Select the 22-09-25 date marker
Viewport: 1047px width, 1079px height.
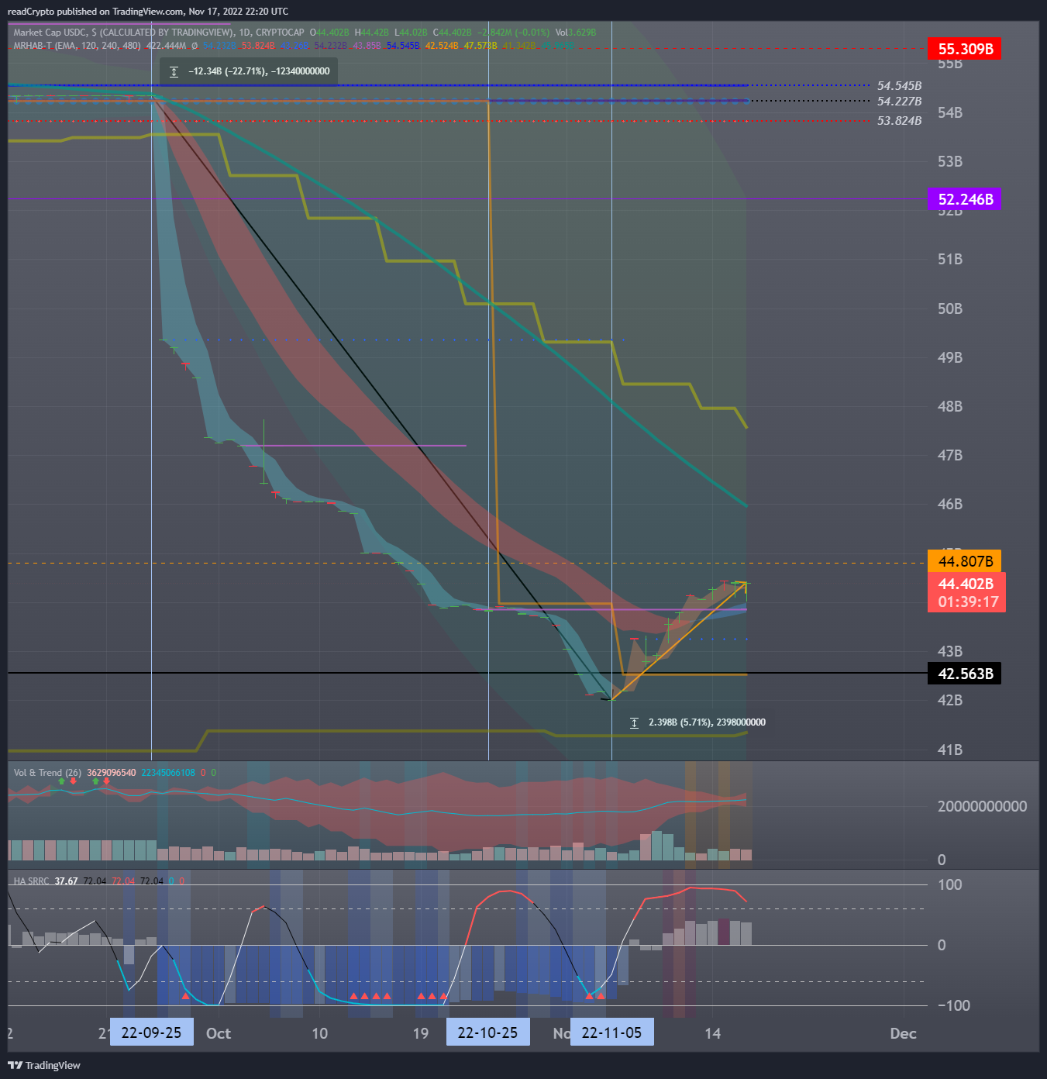(x=151, y=1032)
